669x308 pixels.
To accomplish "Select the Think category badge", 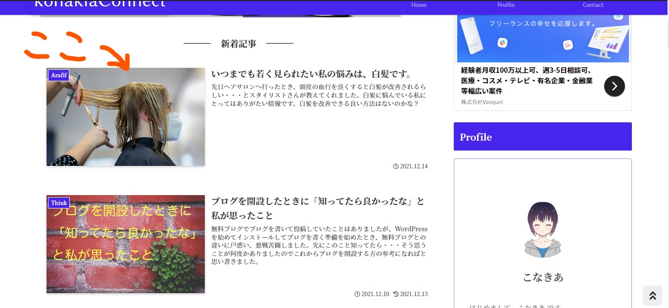I will pos(58,203).
